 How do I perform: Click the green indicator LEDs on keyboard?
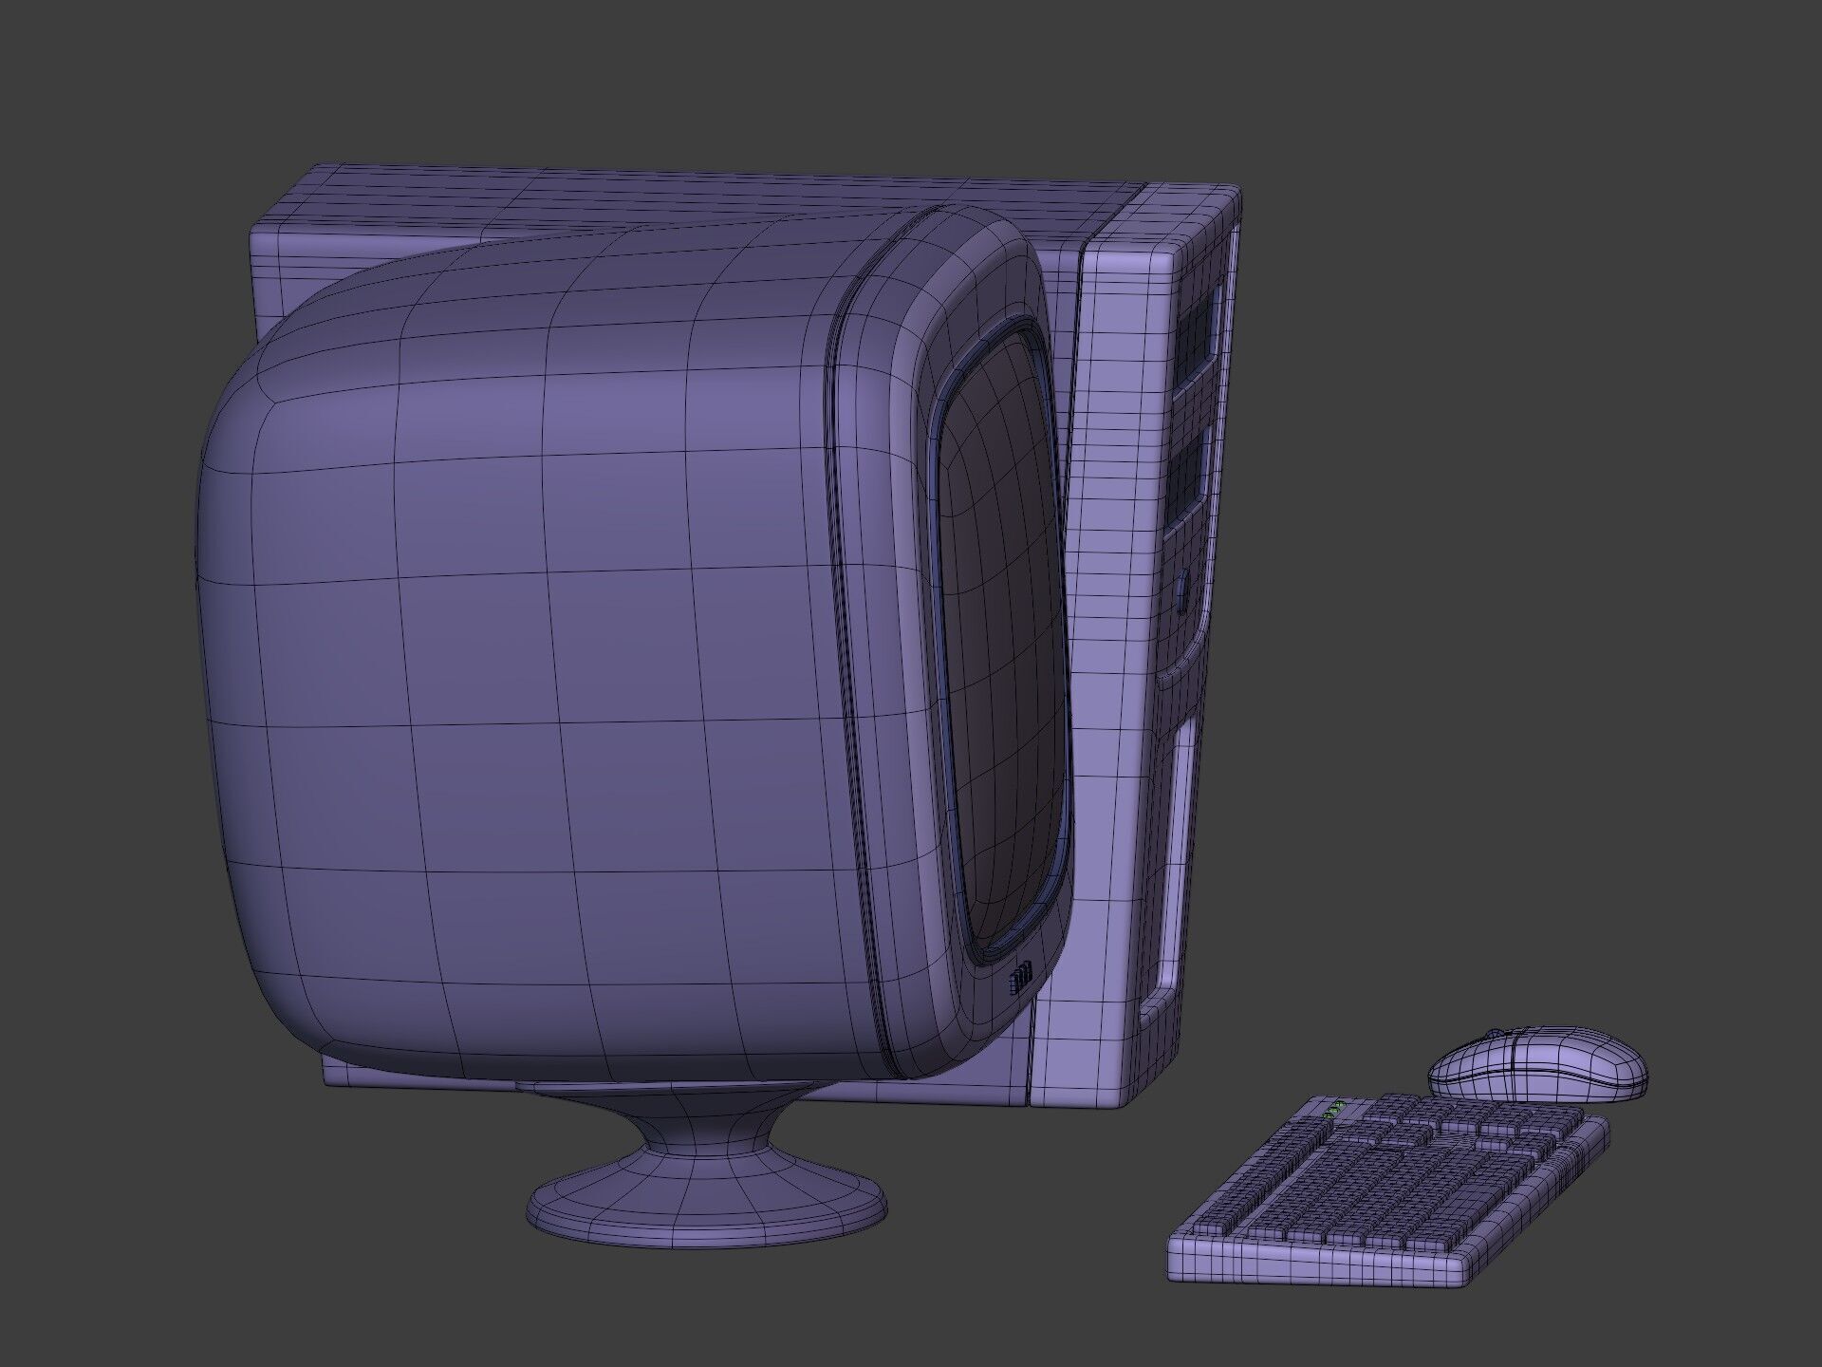[x=1334, y=1110]
